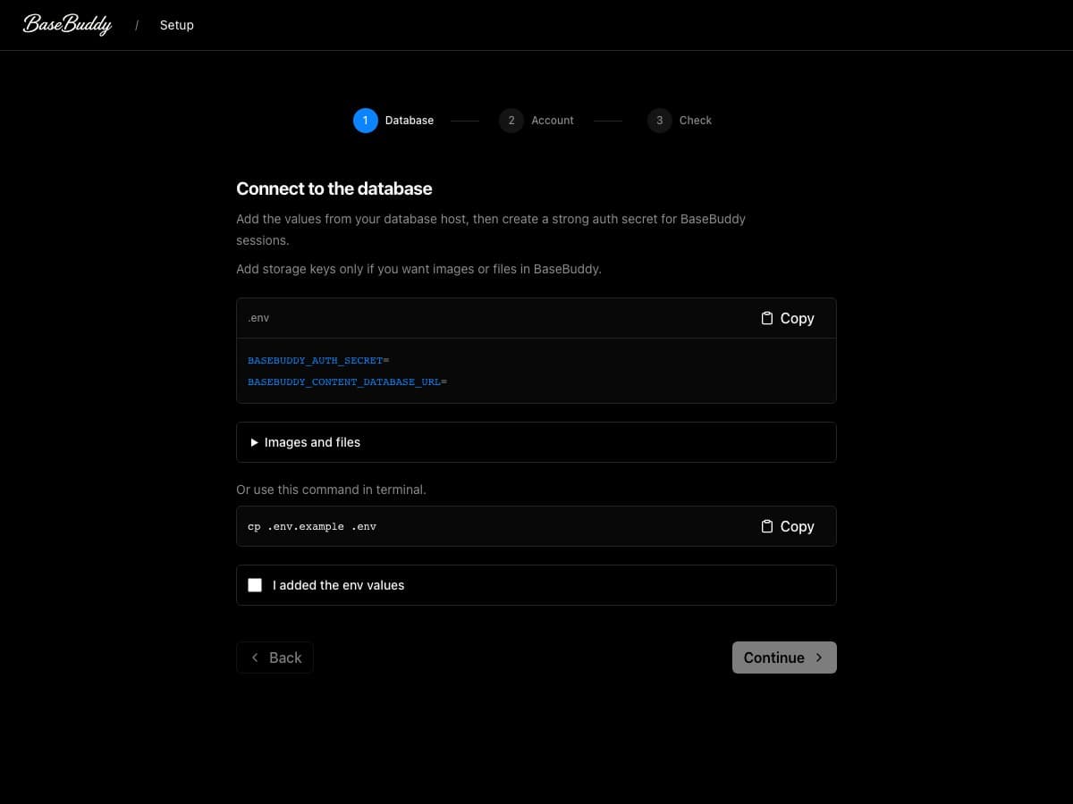Select step 3 circle for Check

pyautogui.click(x=660, y=121)
